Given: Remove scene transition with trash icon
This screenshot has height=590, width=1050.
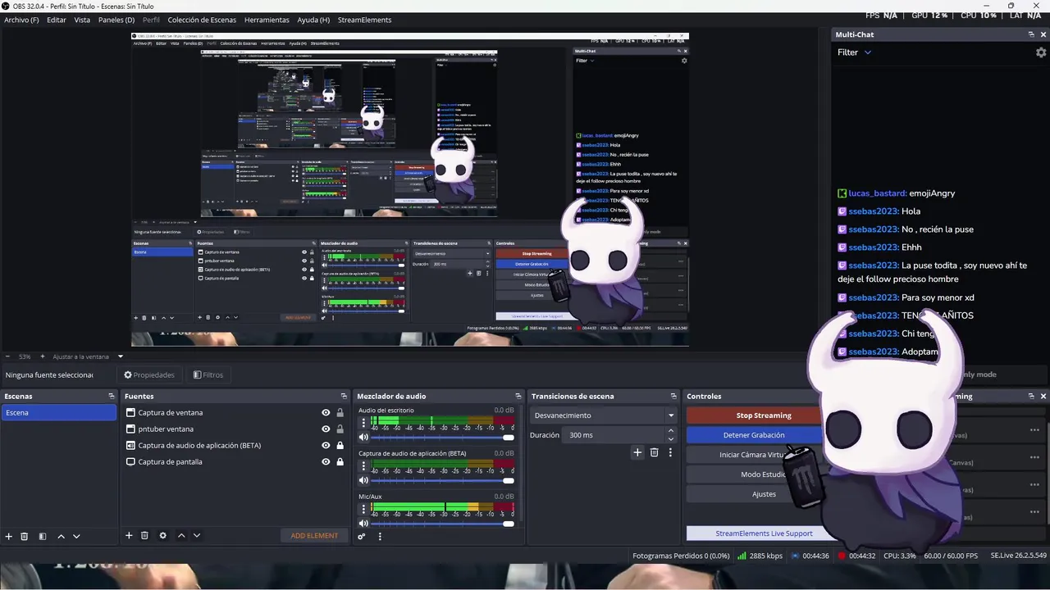Looking at the screenshot, I should (x=654, y=452).
